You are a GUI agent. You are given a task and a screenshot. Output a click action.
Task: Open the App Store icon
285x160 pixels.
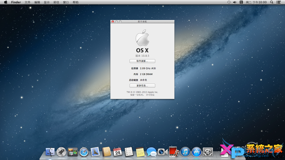(x=196, y=152)
